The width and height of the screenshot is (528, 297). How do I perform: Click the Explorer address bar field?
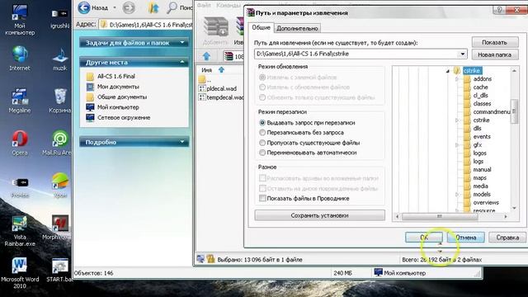click(x=146, y=25)
